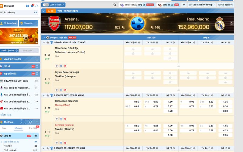Image resolution: width=243 pixels, height=152 pixels.
Task: Favorite the Manchester City vs Tottenham match star
Action: click(57, 66)
